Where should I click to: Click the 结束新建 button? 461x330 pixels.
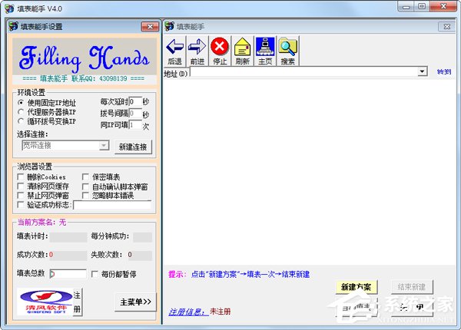coord(412,287)
